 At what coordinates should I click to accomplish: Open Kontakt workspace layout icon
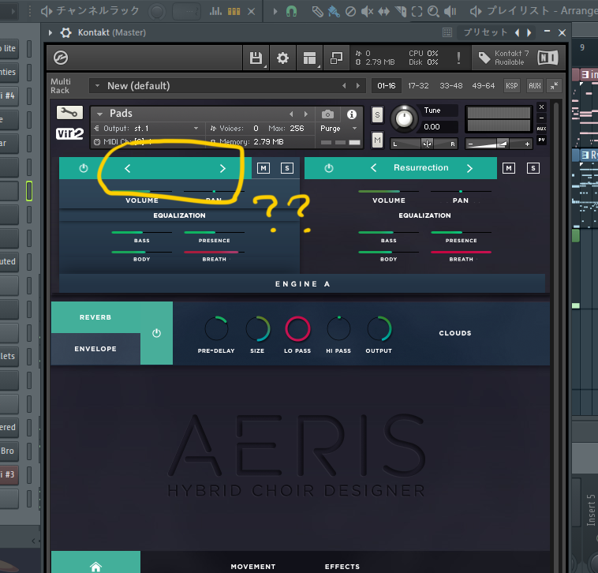coord(309,58)
